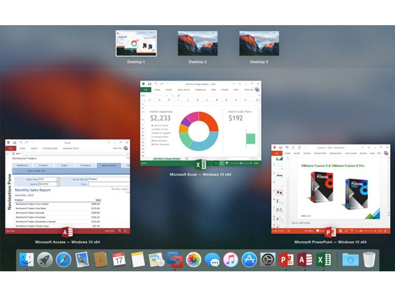Click Open in New Tab link in Access
The height and width of the screenshot is (296, 395).
coord(36,171)
